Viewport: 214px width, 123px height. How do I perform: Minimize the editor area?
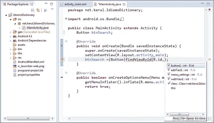pyautogui.click(x=203, y=3)
